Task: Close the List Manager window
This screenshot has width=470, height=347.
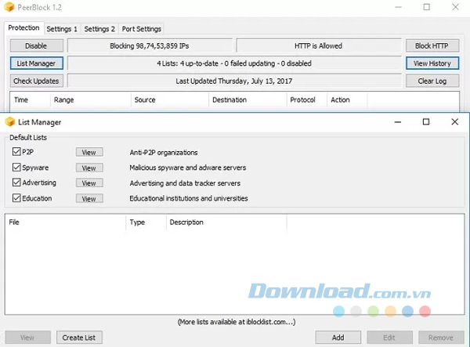Action: coord(455,122)
